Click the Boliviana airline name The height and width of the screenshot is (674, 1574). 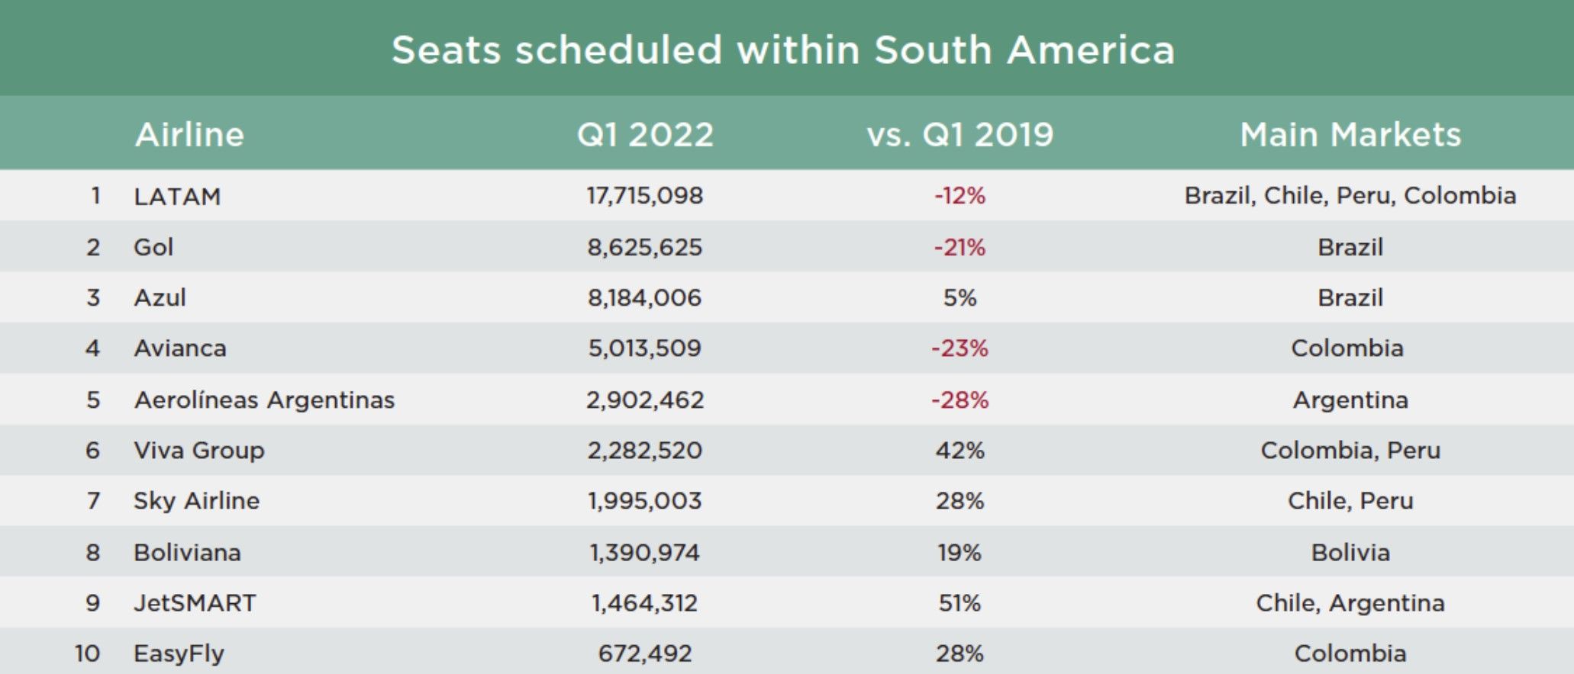click(187, 552)
